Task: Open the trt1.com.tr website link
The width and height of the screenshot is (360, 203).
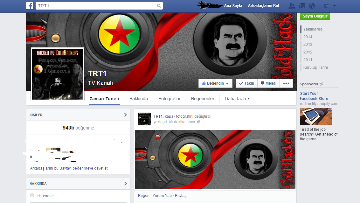Action: [x=45, y=196]
